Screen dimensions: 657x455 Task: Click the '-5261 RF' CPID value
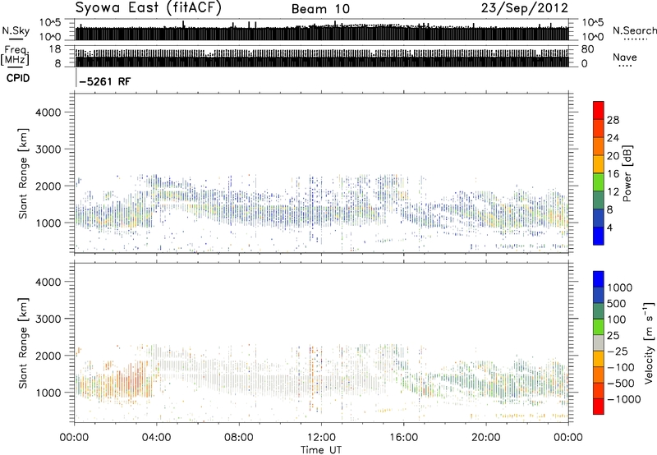tap(104, 81)
